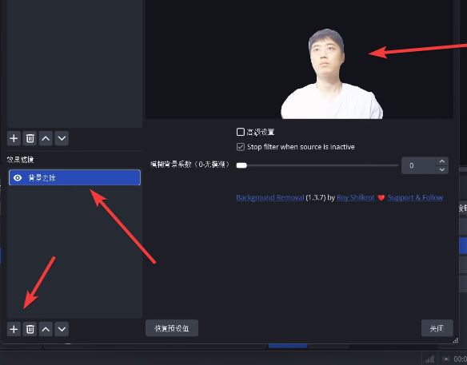Move effect filter down with arrow icon
The image size is (467, 365).
pyautogui.click(x=62, y=329)
